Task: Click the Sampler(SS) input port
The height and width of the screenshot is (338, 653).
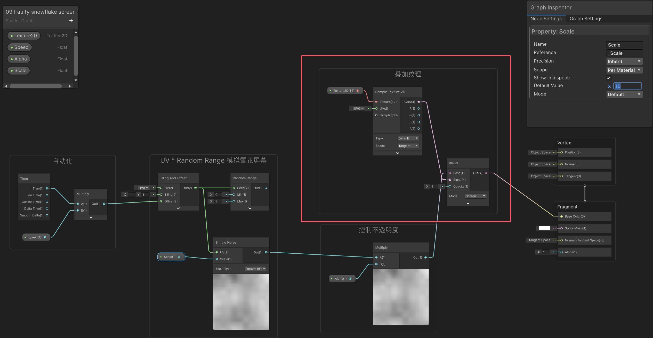Action: point(376,115)
